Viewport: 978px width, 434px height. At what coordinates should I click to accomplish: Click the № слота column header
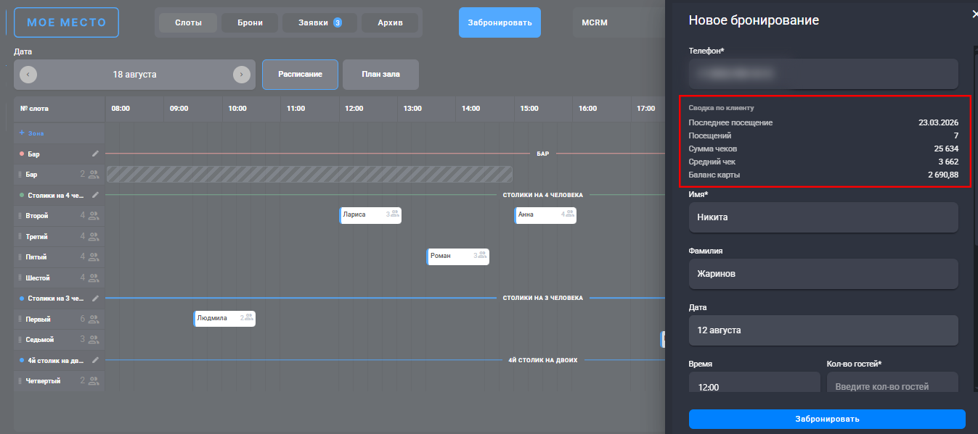(x=35, y=109)
